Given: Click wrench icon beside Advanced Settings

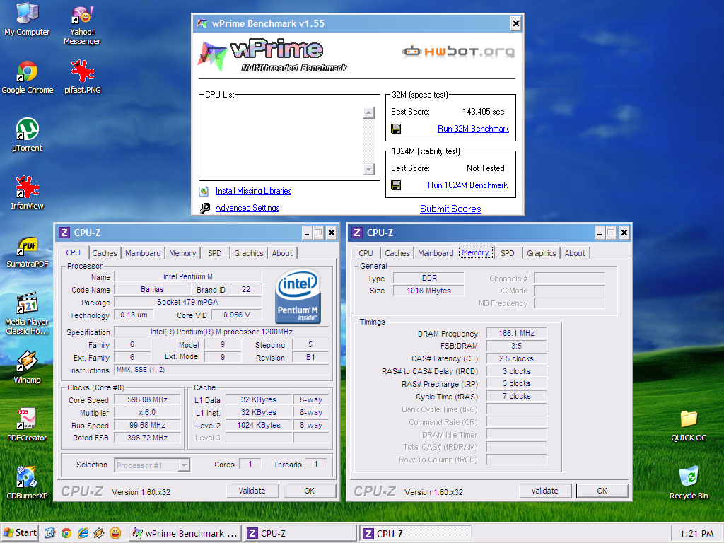Looking at the screenshot, I should (x=204, y=209).
